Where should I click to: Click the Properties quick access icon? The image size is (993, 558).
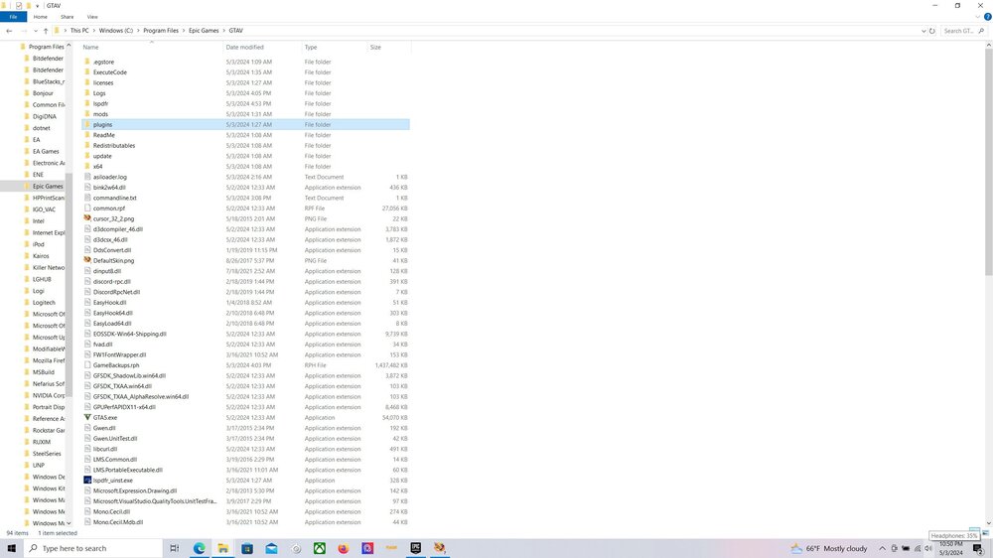pos(19,6)
